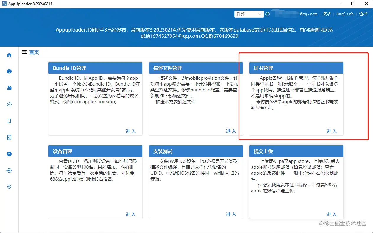The image size is (373, 233).
Task: Open the file settings sidebar icon
Action: point(9,88)
